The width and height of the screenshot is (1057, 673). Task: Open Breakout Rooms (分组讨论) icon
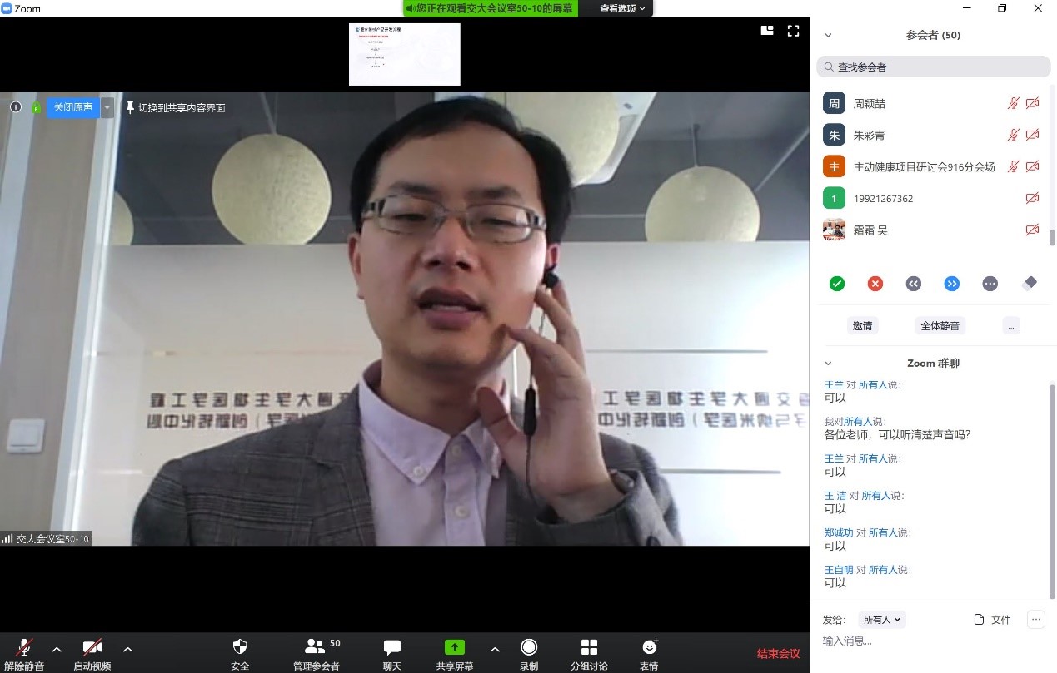click(x=589, y=647)
